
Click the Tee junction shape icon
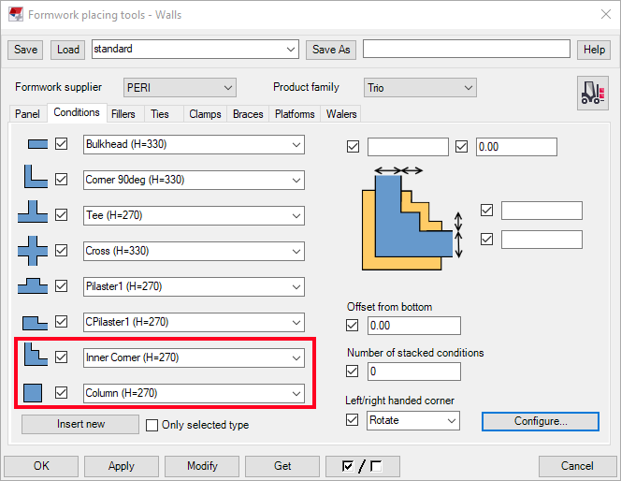(x=33, y=215)
